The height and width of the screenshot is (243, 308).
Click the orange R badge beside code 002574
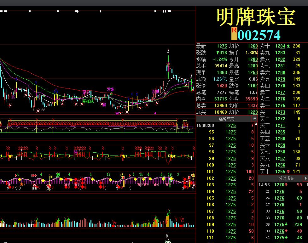click(234, 33)
